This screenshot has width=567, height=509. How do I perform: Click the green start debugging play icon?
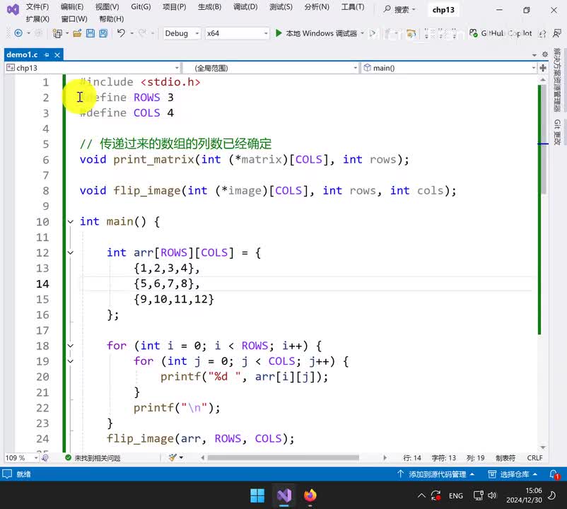coord(279,33)
